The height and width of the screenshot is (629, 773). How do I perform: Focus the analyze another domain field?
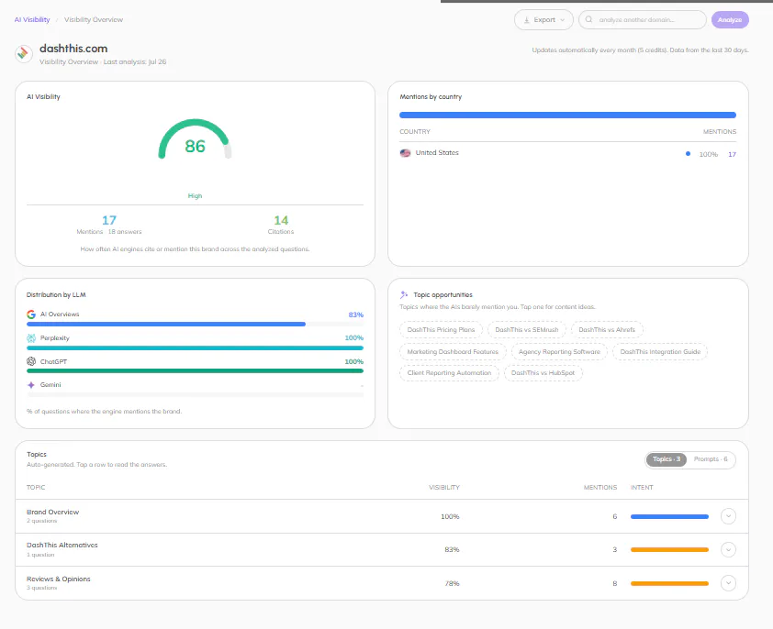(643, 19)
